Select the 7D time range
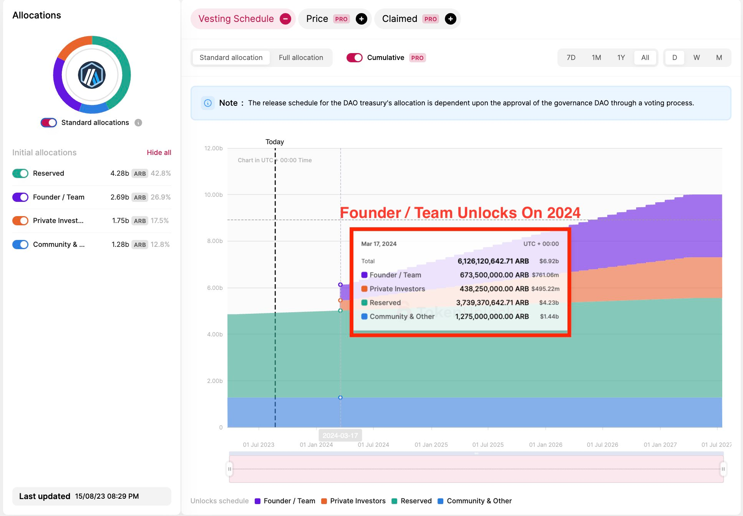The width and height of the screenshot is (743, 516). coord(571,58)
